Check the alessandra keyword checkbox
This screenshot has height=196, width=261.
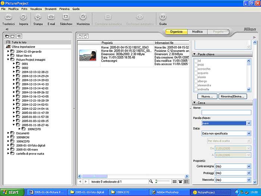click(196, 85)
